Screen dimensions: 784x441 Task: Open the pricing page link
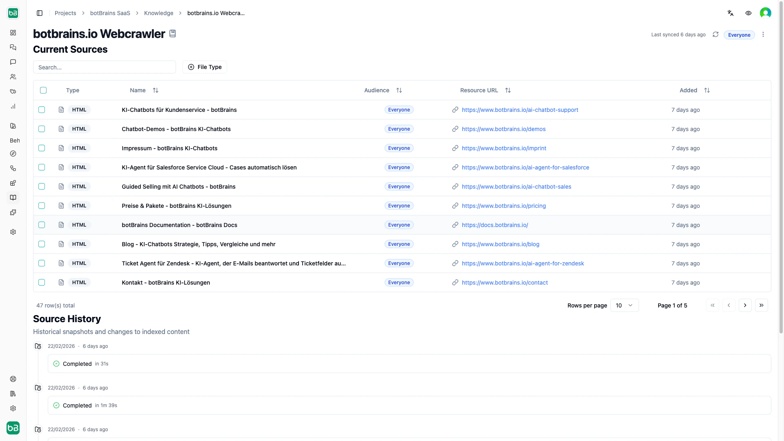[x=503, y=206]
